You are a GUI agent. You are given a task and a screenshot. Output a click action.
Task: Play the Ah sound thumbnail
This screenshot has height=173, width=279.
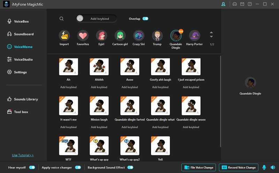(x=68, y=67)
